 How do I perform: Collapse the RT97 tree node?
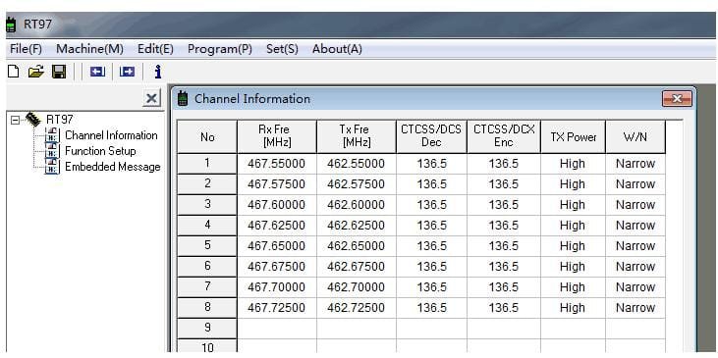[16, 120]
